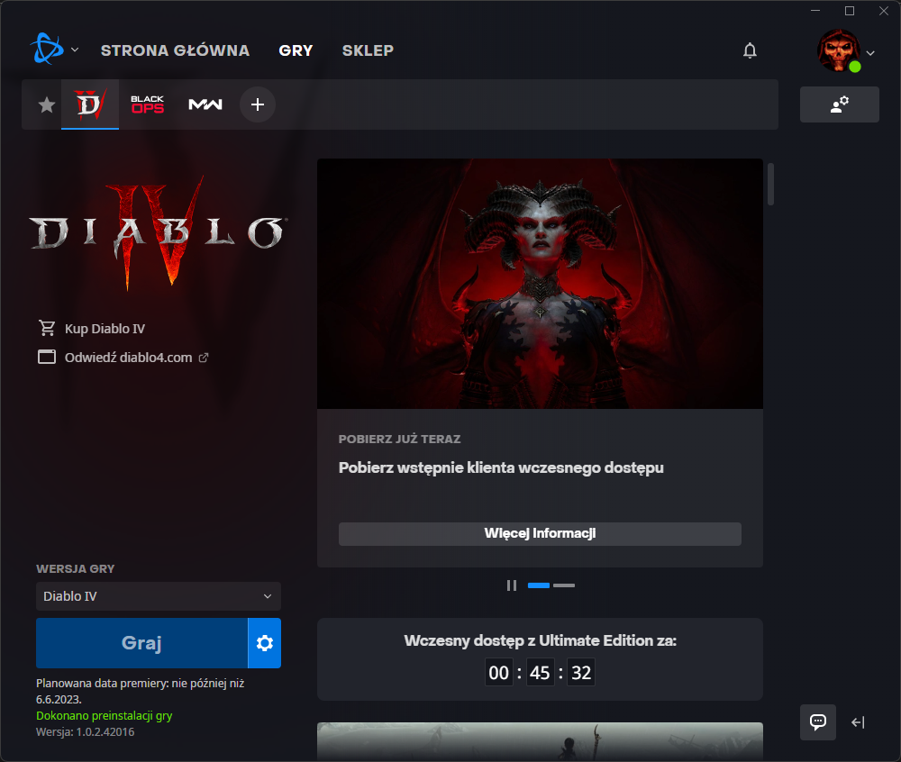The width and height of the screenshot is (901, 762).
Task: Select the Modern Warfare game icon
Action: pos(205,104)
